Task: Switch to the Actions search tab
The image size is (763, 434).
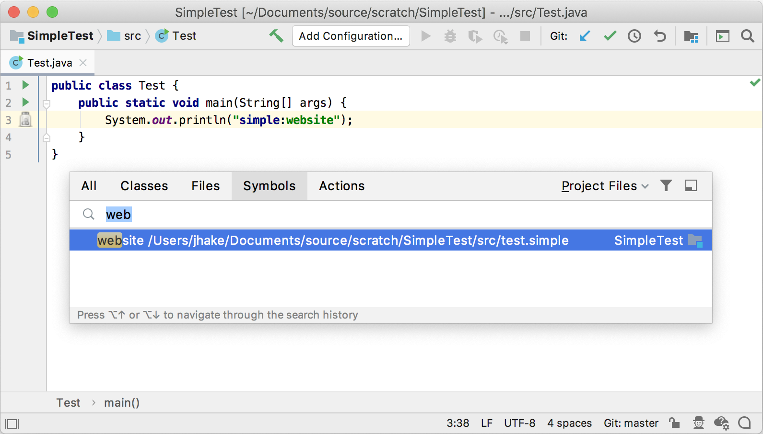Action: 341,186
